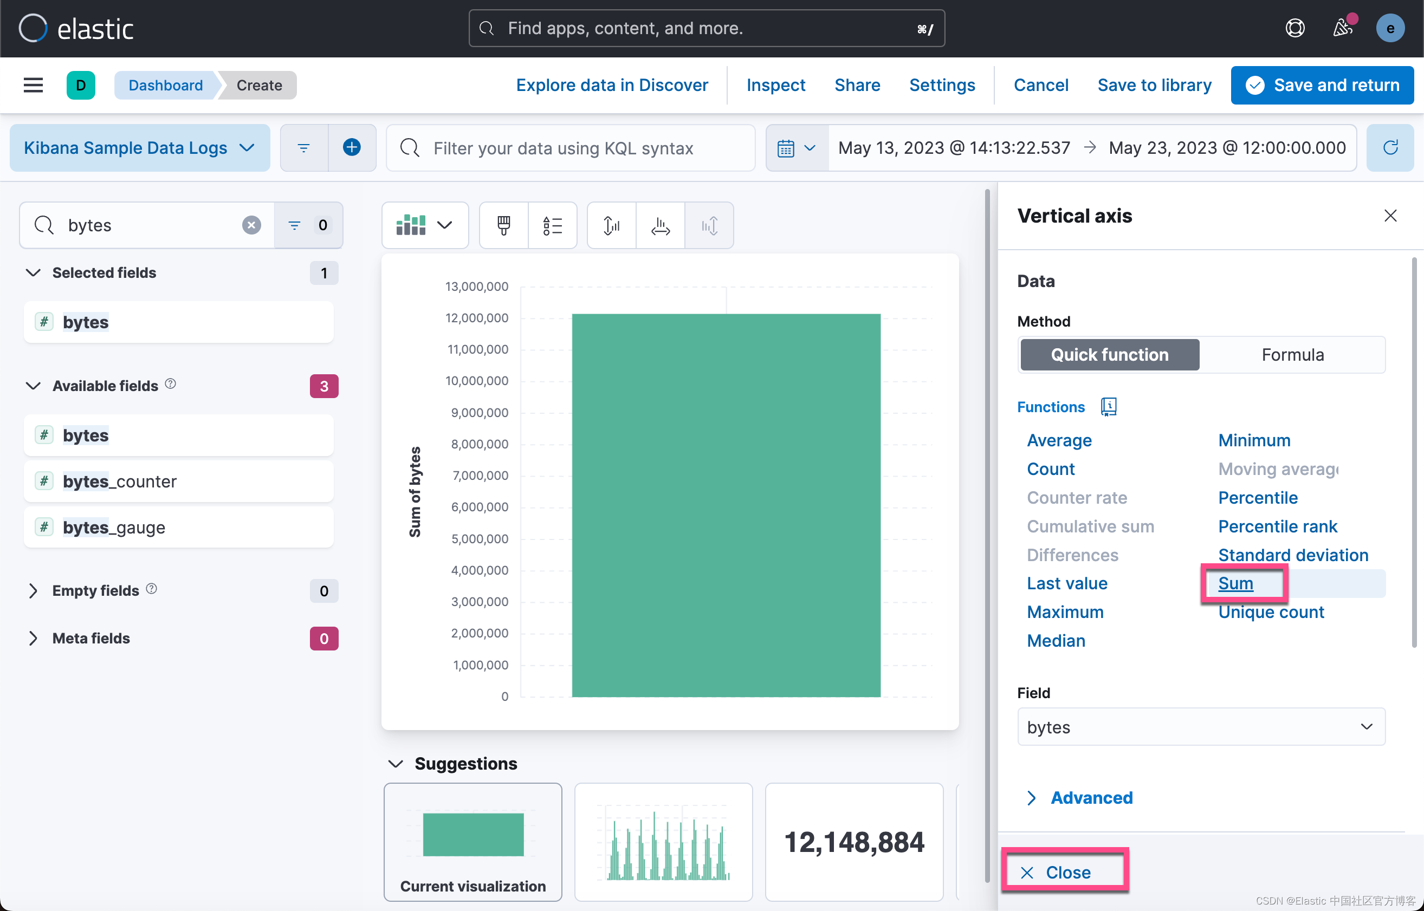Open the date quick menu calendar dropdown
The height and width of the screenshot is (911, 1424).
click(797, 148)
